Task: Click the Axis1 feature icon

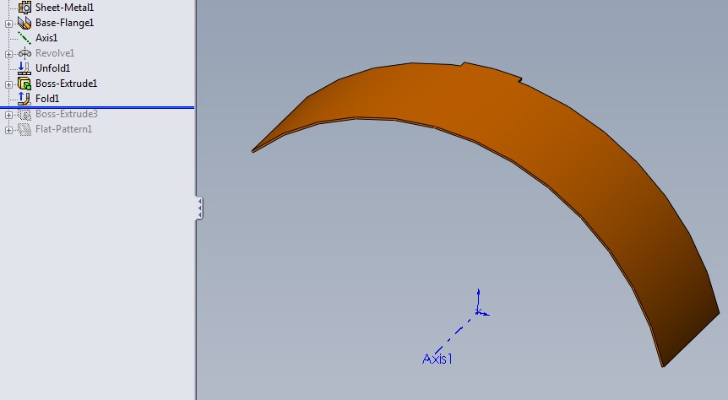Action: click(x=24, y=38)
